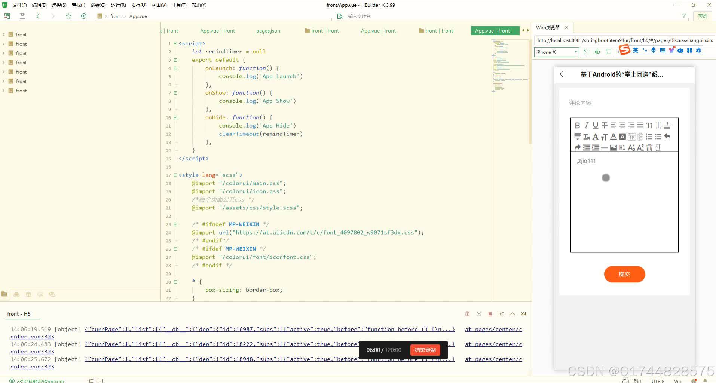Open browser settings gear icon

tap(597, 52)
